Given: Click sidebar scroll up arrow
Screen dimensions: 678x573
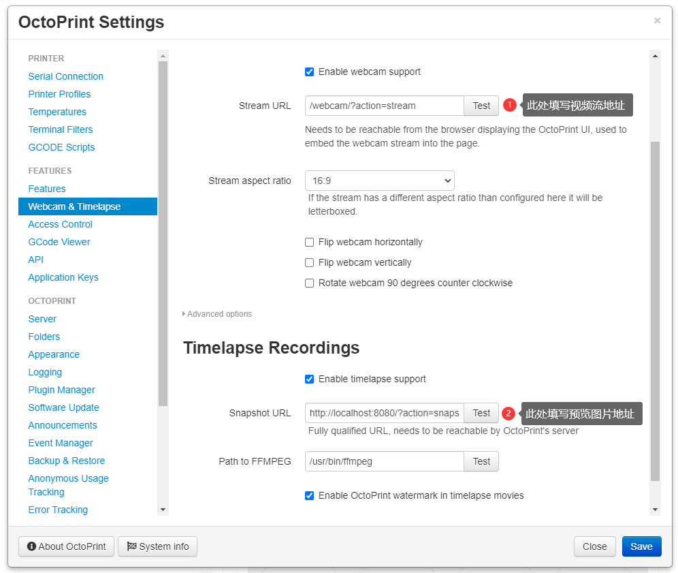Looking at the screenshot, I should click(163, 55).
